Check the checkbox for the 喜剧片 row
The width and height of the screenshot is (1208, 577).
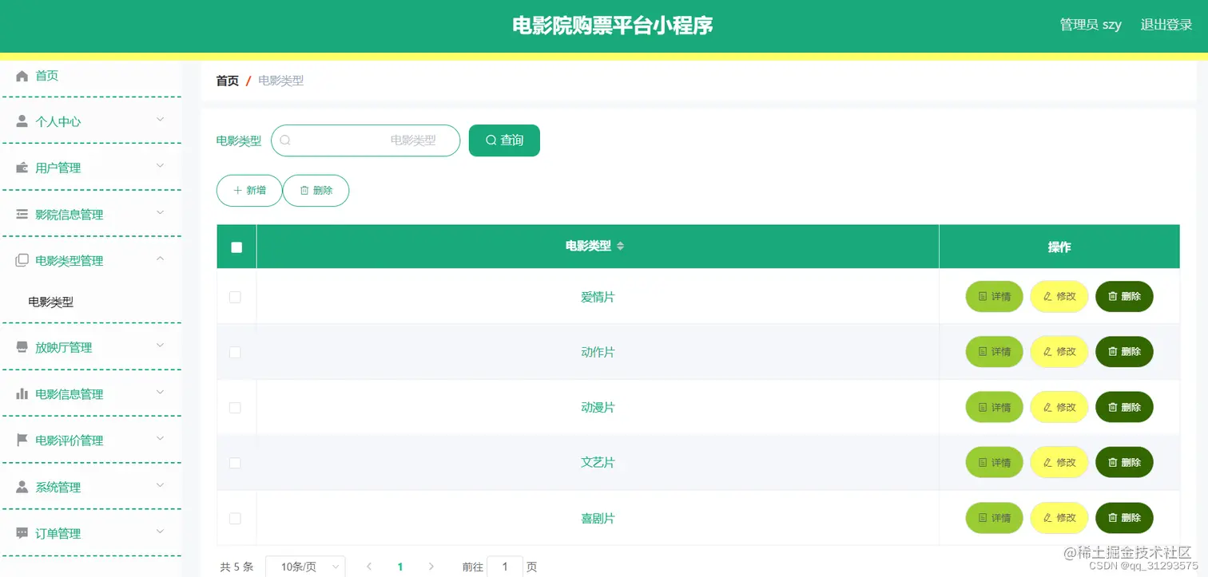click(235, 519)
